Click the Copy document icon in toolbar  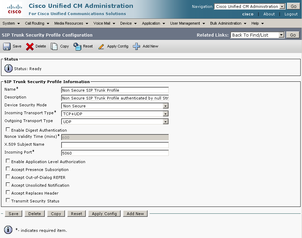54,47
